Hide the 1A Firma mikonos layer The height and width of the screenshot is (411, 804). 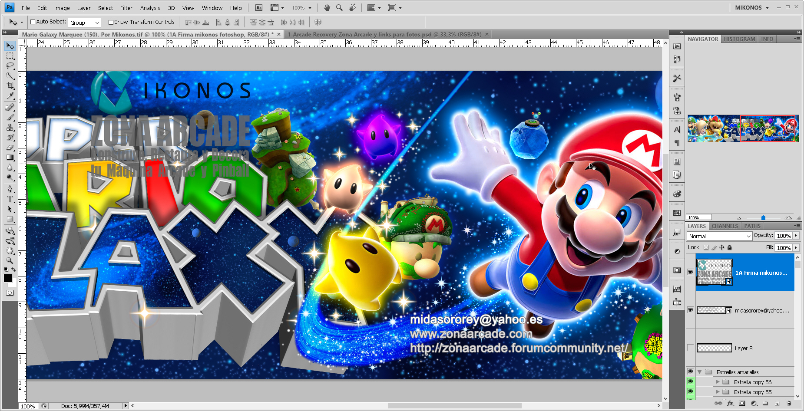[x=690, y=272]
